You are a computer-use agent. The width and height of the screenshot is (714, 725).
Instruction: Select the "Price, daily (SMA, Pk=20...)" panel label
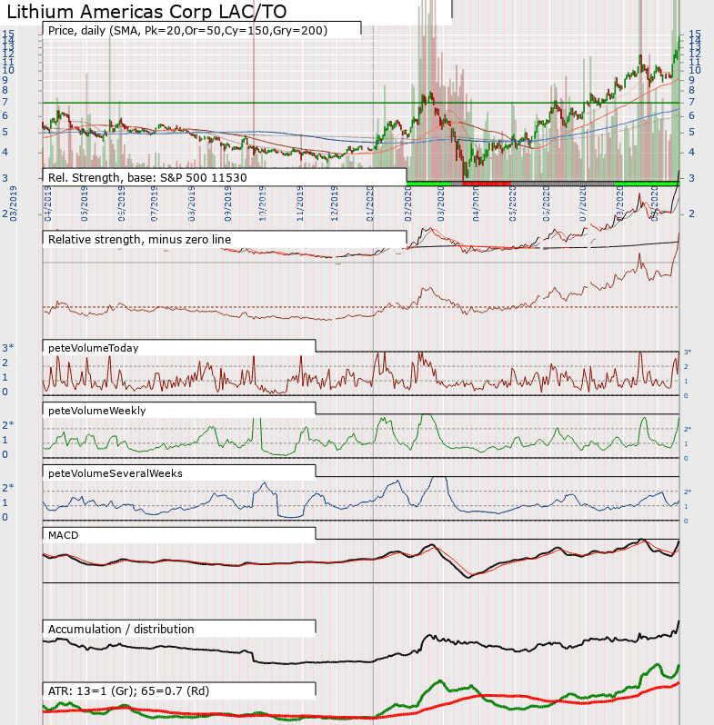[187, 31]
